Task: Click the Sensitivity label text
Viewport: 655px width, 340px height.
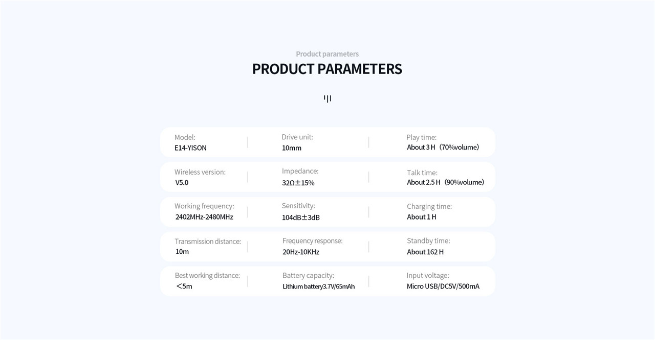Action: tap(298, 206)
